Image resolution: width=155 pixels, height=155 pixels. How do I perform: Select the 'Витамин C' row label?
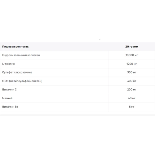9,90
